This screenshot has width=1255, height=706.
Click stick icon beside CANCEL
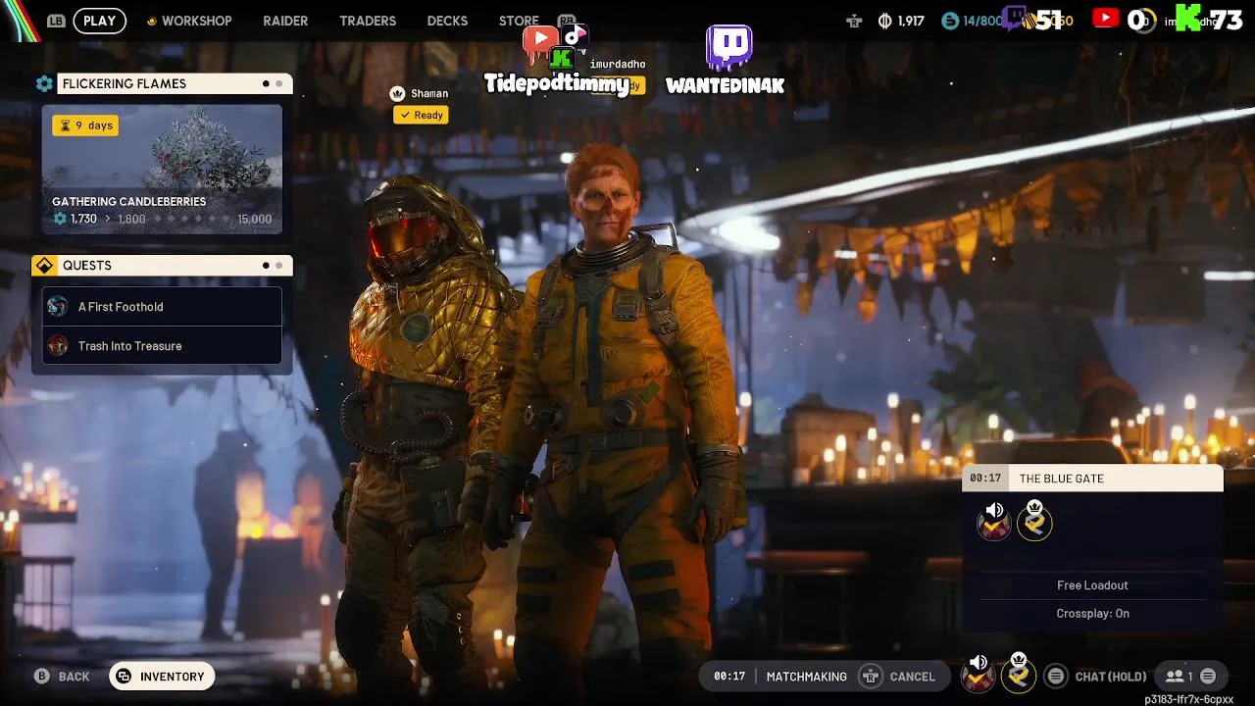point(870,677)
